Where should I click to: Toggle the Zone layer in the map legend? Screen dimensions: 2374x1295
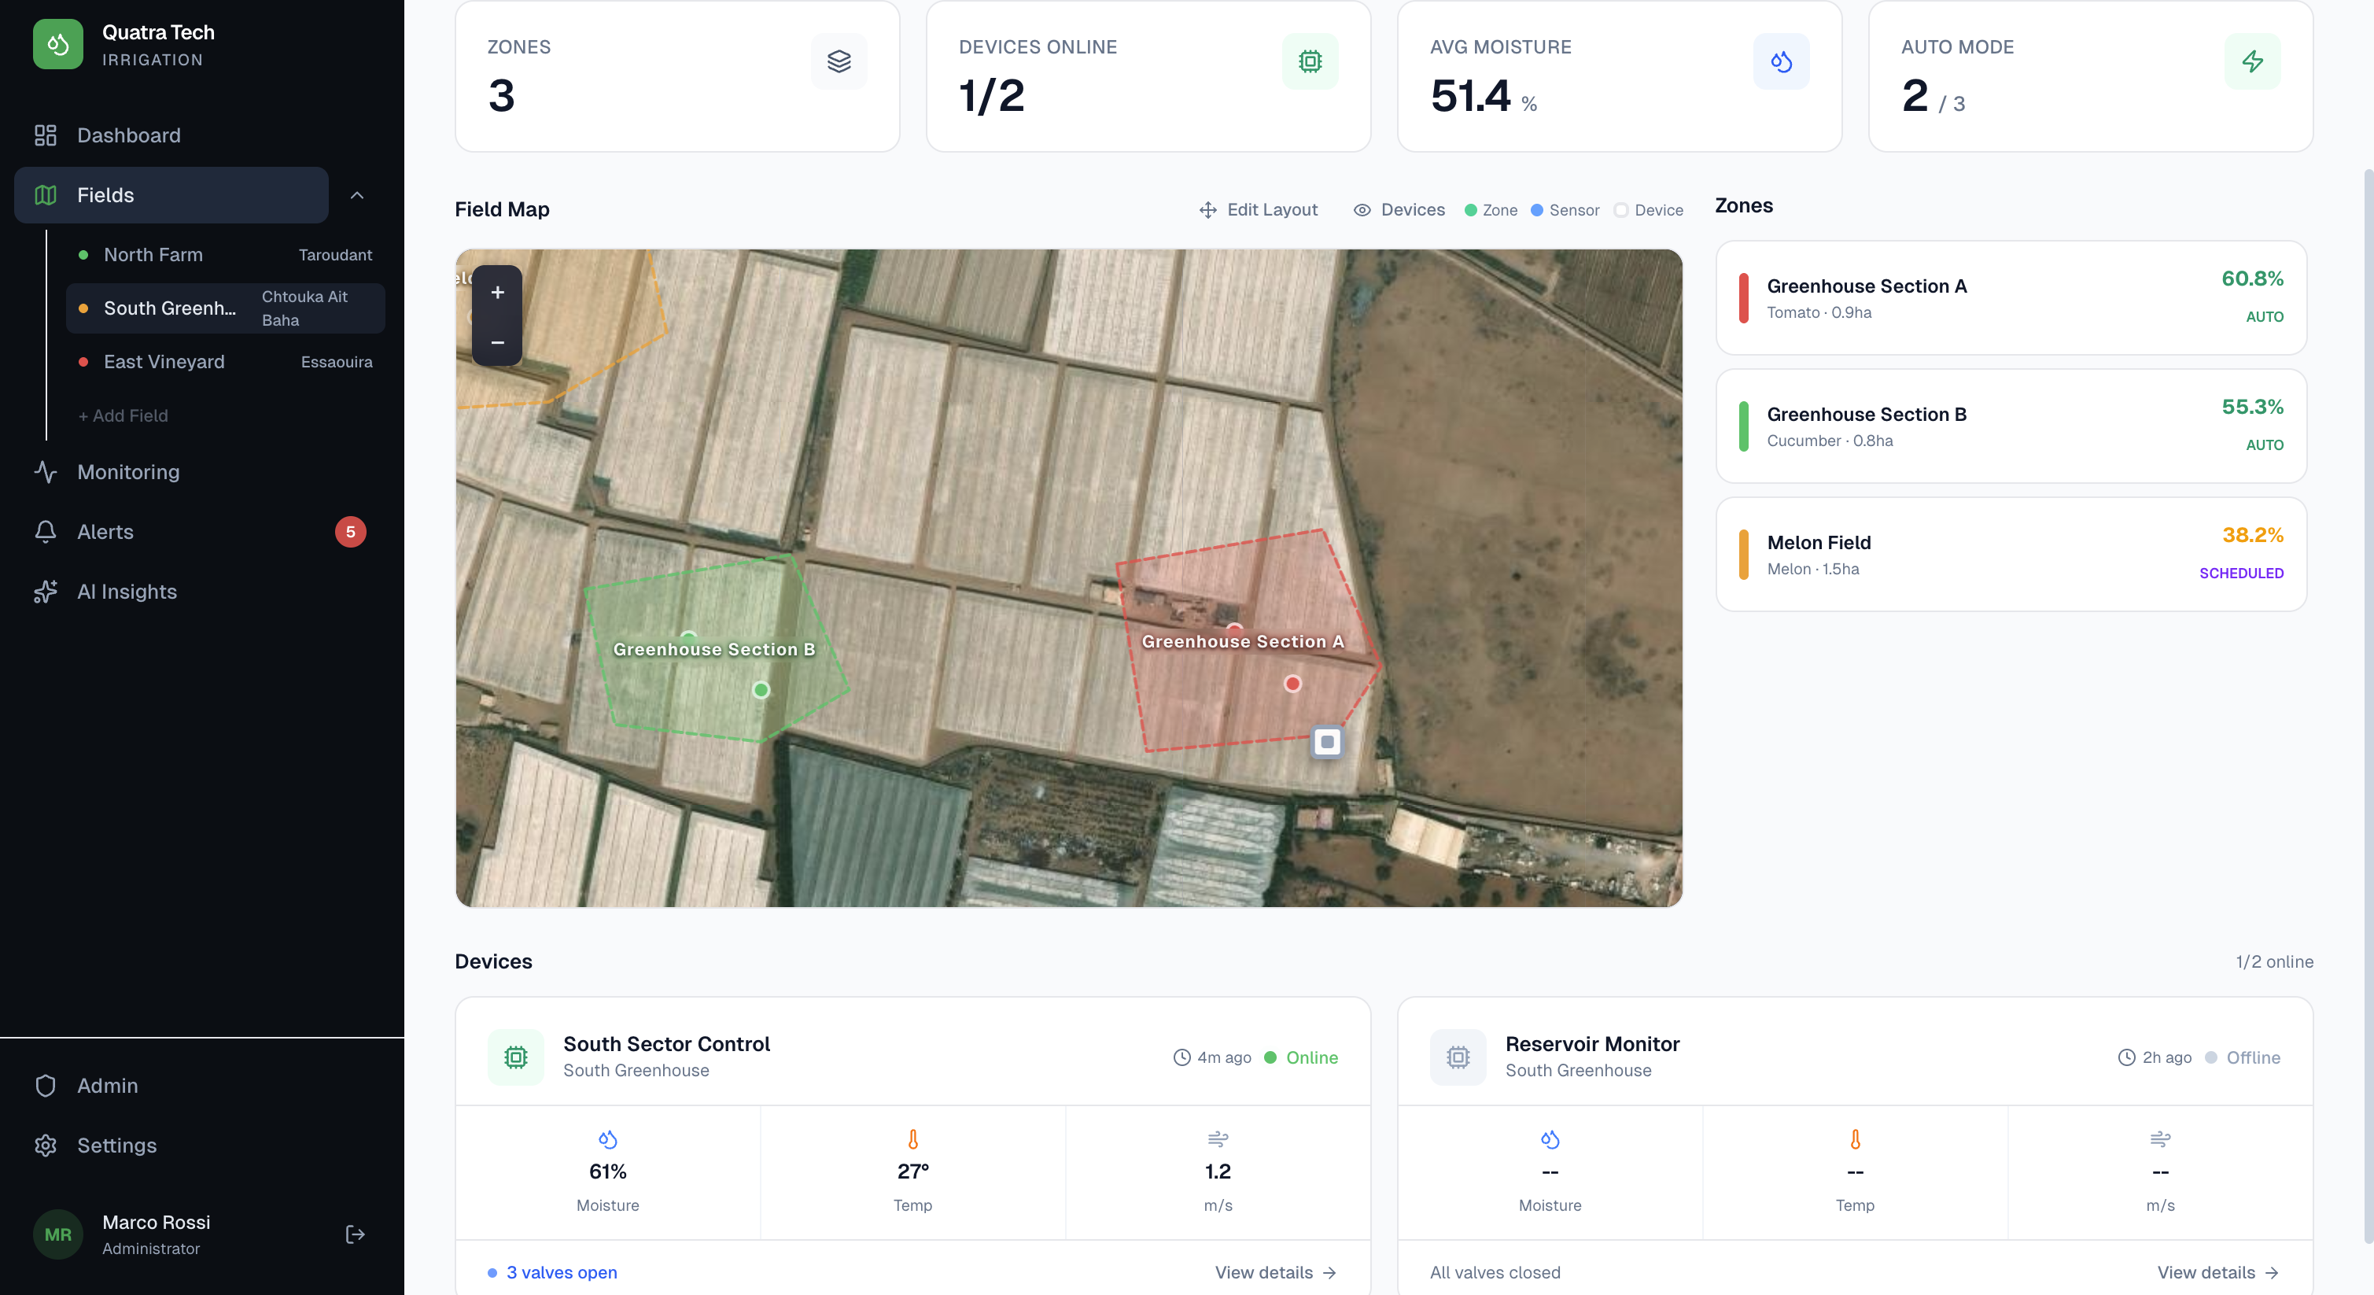[x=1473, y=210]
